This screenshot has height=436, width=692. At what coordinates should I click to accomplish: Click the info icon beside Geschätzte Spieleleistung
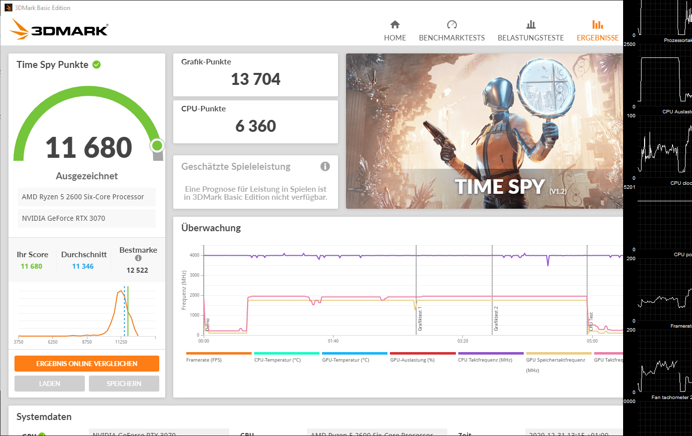pyautogui.click(x=325, y=166)
